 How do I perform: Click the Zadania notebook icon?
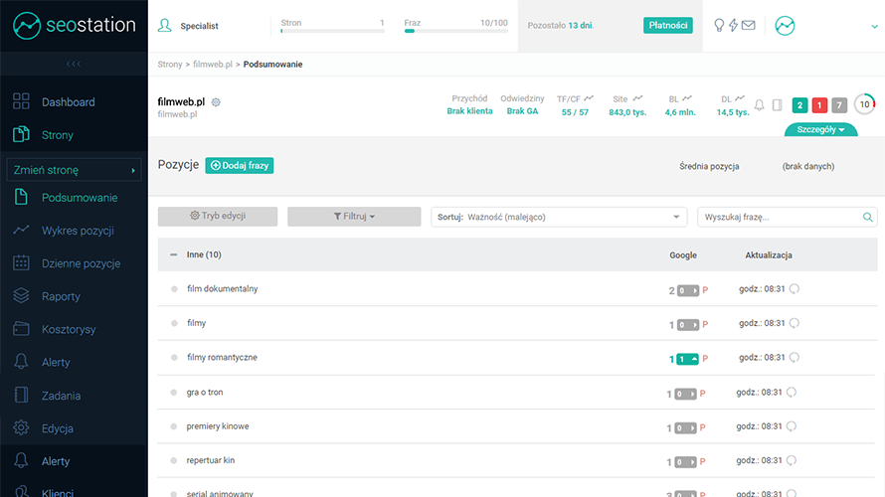[x=21, y=395]
